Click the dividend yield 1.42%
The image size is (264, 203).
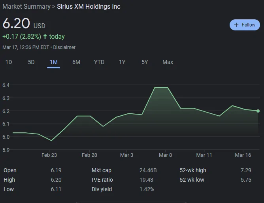point(147,189)
